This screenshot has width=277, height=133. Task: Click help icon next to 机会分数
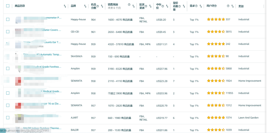pyautogui.click(x=98, y=6)
